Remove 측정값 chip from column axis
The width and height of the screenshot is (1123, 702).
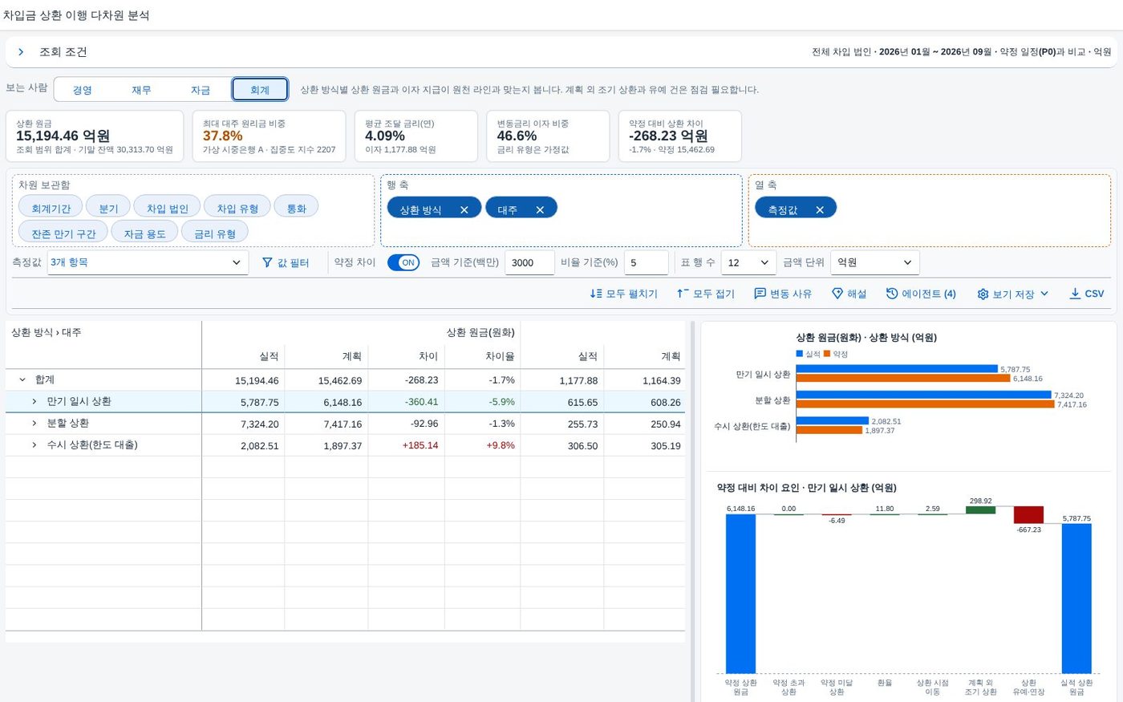tap(820, 209)
